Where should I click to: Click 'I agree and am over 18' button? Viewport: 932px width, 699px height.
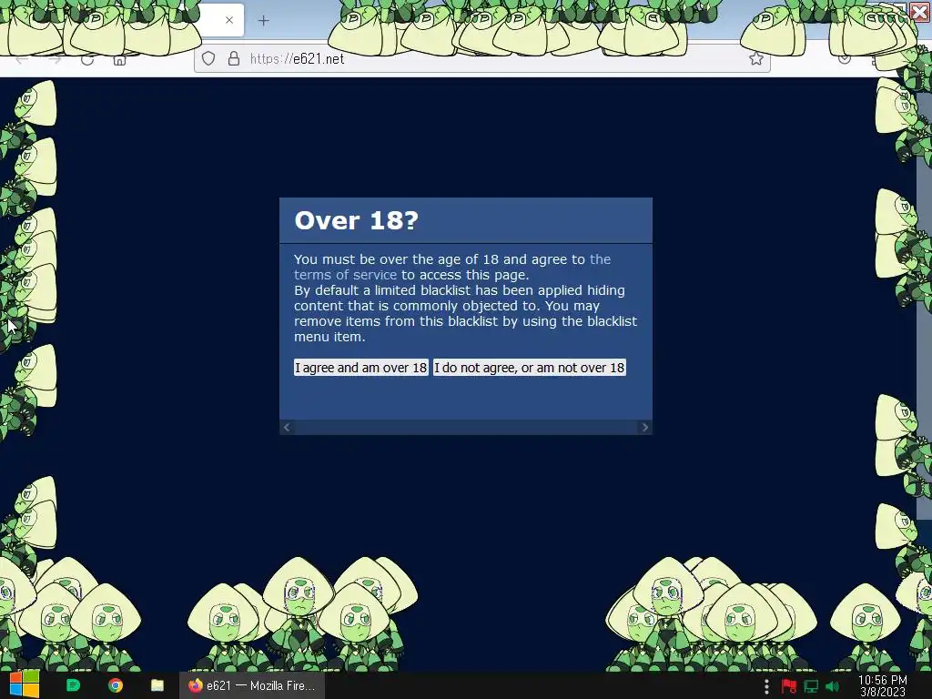[360, 368]
